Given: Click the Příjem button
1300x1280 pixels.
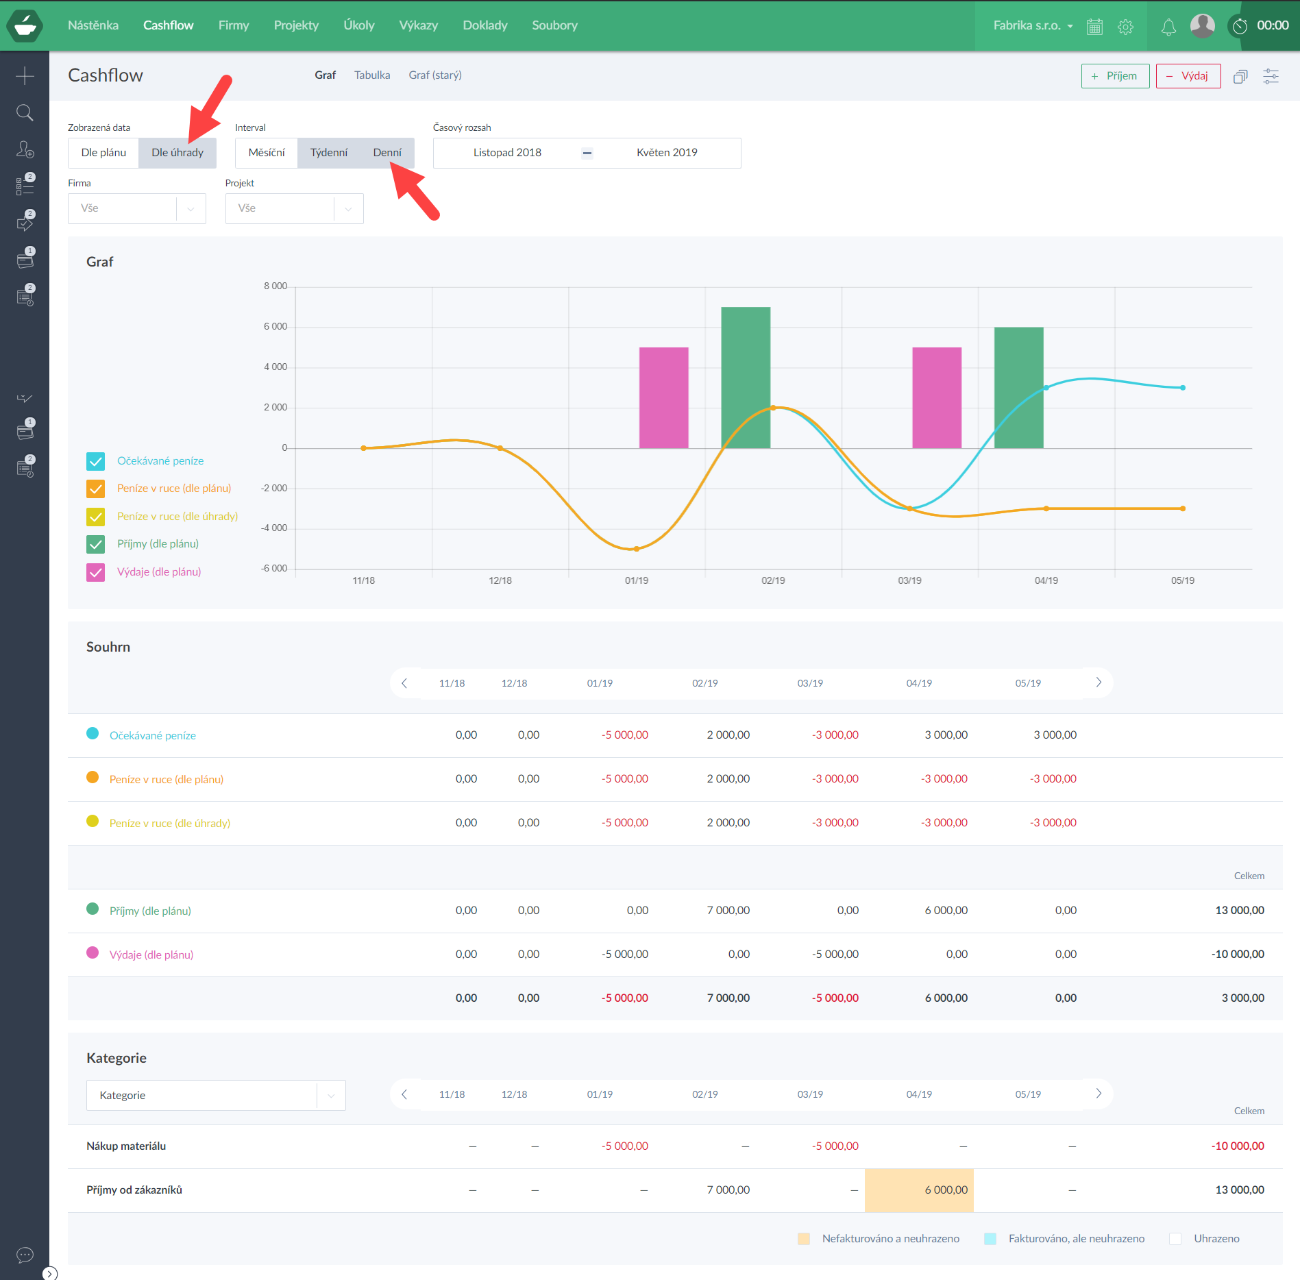Looking at the screenshot, I should [1115, 76].
